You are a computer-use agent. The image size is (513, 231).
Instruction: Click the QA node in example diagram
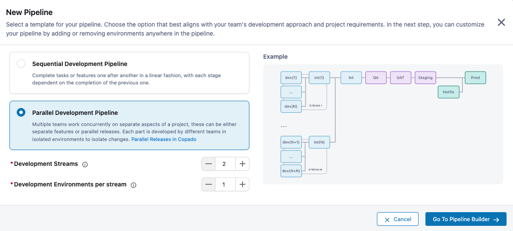[376, 78]
